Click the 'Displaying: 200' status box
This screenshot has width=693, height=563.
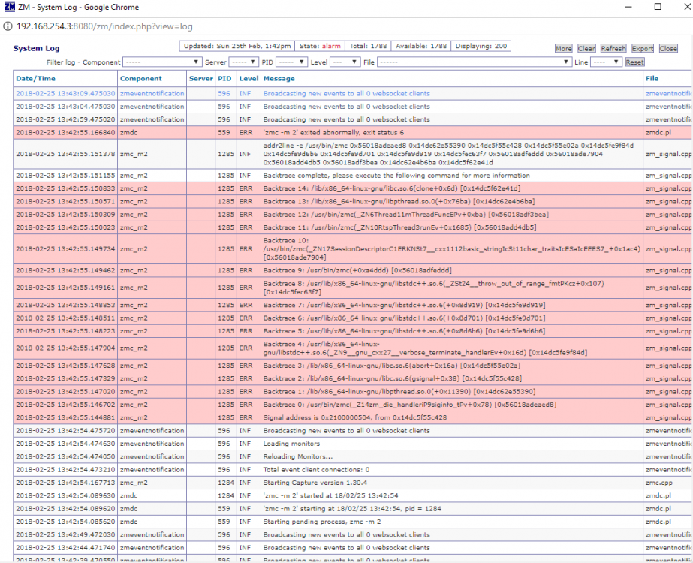pyautogui.click(x=481, y=46)
